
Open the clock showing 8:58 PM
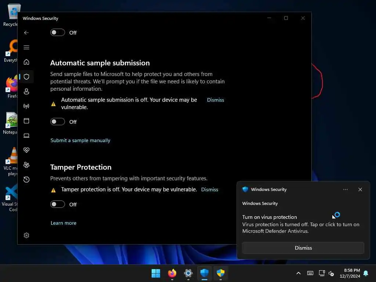(x=350, y=273)
